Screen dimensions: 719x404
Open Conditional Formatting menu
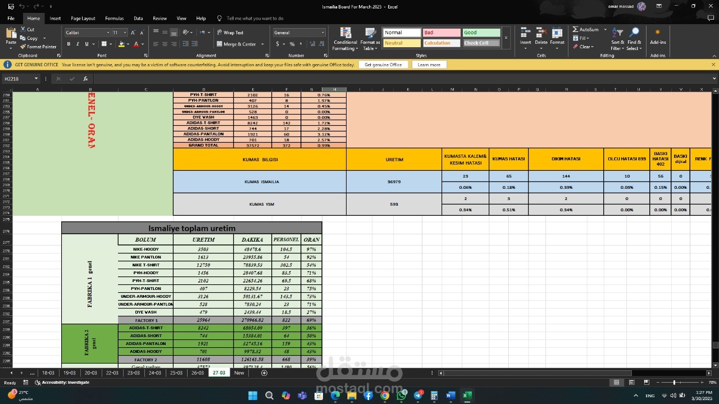pos(345,39)
